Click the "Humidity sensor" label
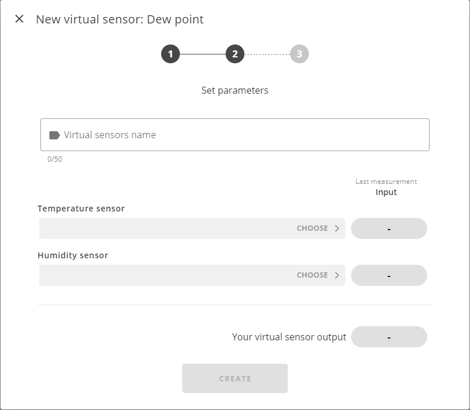The width and height of the screenshot is (470, 410). coord(73,255)
